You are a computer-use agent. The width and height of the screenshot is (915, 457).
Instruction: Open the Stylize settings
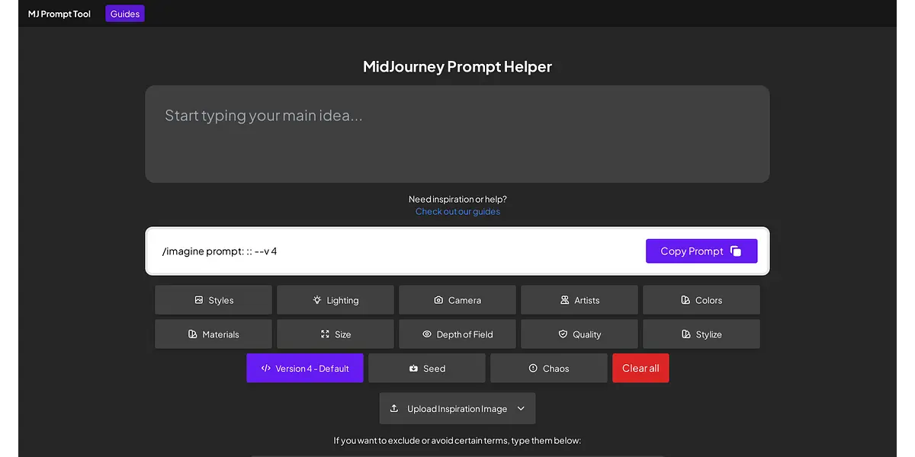coord(701,334)
